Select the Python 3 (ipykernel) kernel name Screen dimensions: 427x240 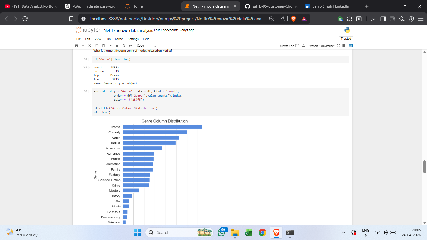(x=322, y=46)
